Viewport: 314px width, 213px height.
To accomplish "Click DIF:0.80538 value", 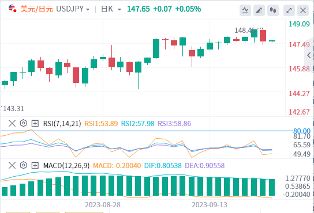I will coord(163,166).
